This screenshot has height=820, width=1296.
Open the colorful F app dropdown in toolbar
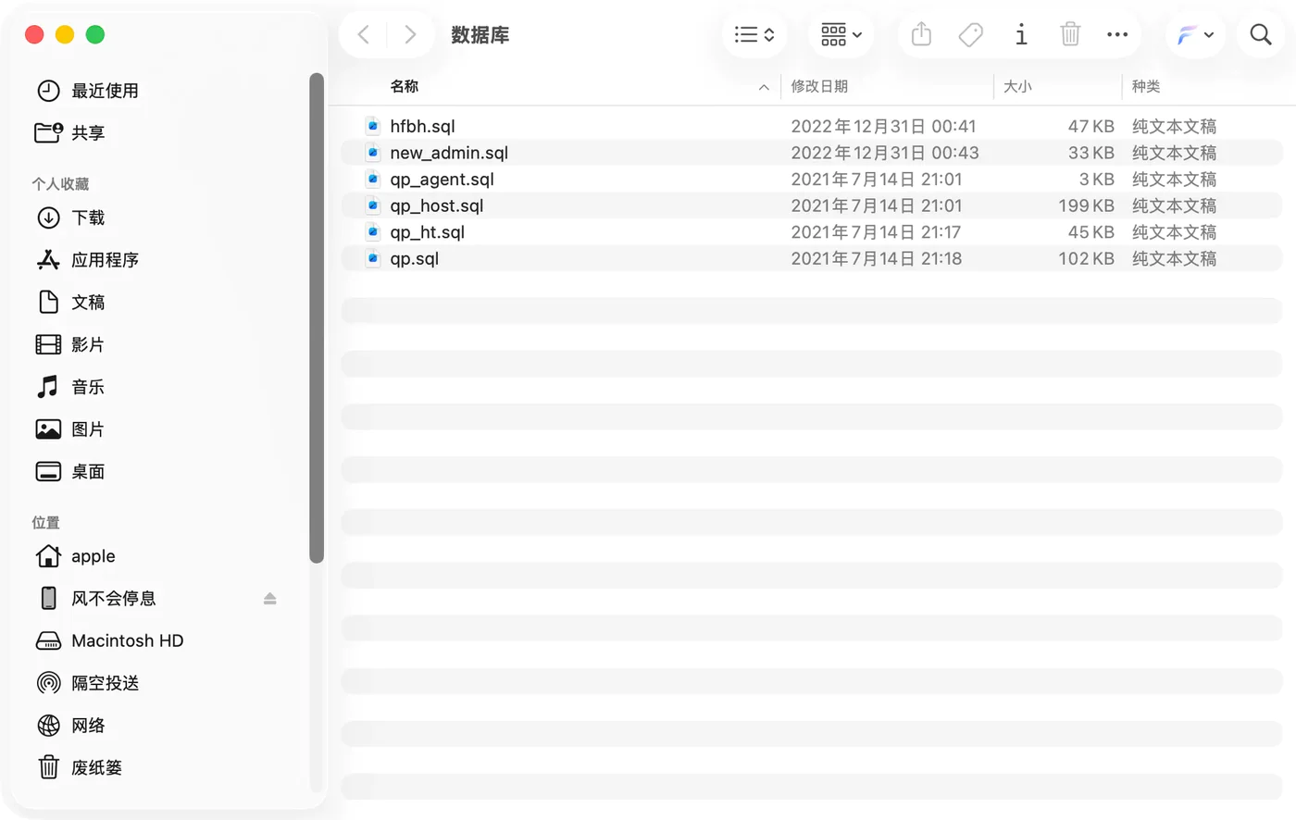coord(1195,35)
